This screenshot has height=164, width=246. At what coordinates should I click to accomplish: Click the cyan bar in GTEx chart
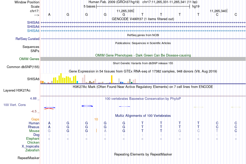coord(77,82)
